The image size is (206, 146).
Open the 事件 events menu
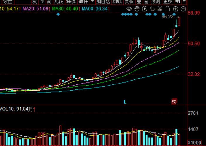[x=83, y=2]
